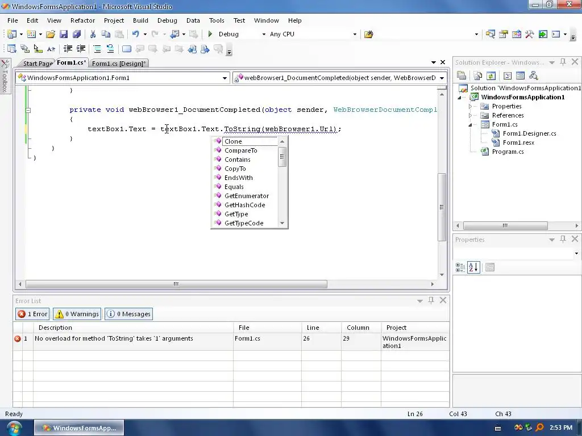This screenshot has height=436, width=582.
Task: Click the Save All icon
Action: point(77,34)
